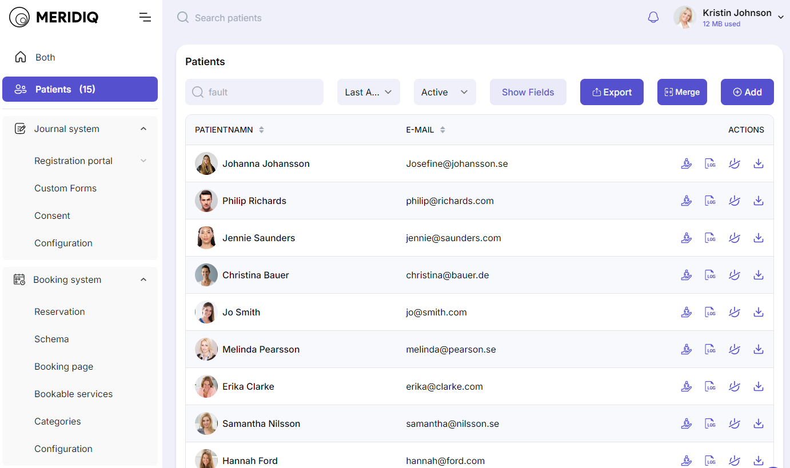Open the Consent page
The height and width of the screenshot is (468, 790).
[52, 215]
